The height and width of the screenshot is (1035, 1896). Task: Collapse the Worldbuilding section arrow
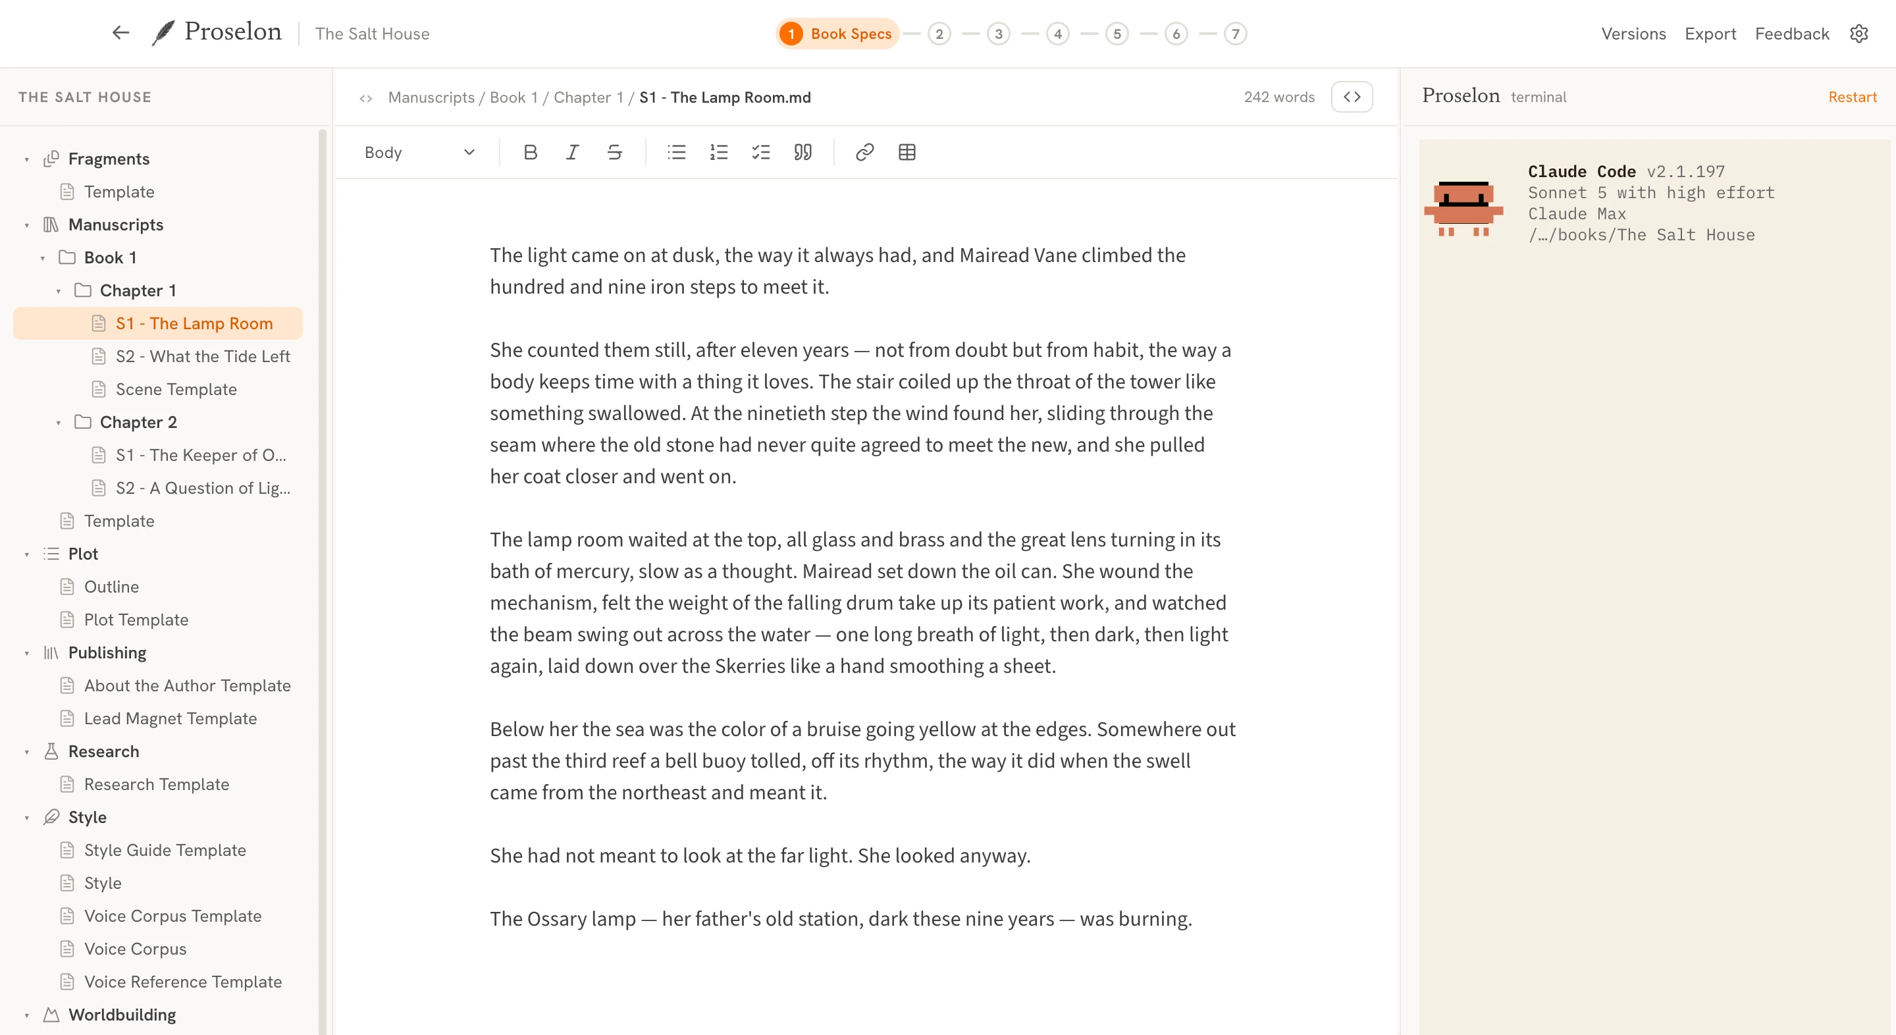26,1015
